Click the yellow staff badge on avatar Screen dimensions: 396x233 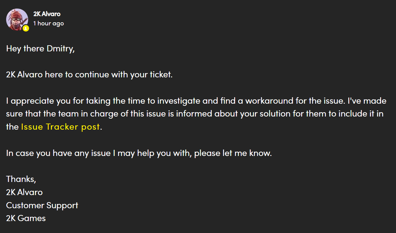[x=26, y=28]
